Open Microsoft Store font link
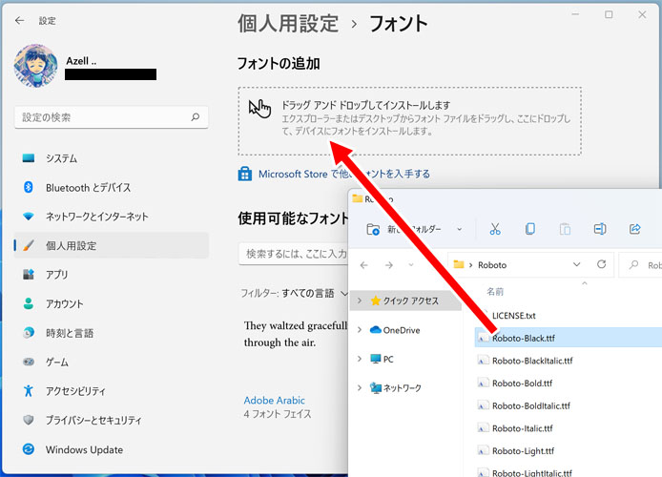662x477 pixels. tap(344, 174)
